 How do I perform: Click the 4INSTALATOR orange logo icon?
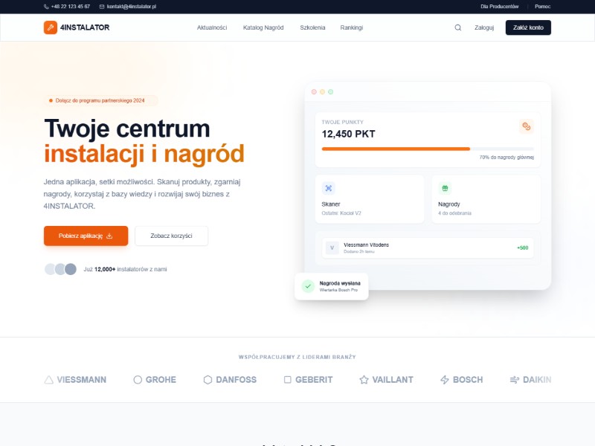click(50, 28)
